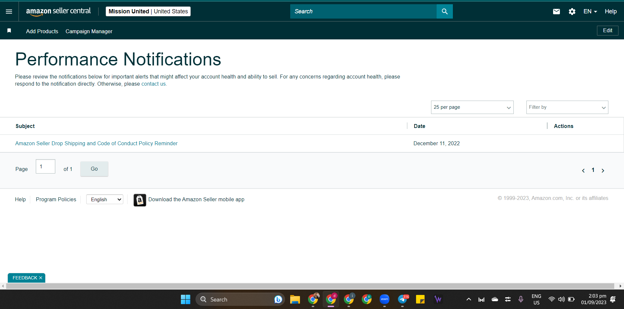Image resolution: width=624 pixels, height=309 pixels.
Task: Click the December 11, 2022 date cell
Action: [436, 144]
